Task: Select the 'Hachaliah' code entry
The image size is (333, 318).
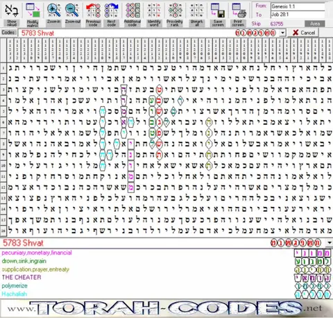Action: (x=15, y=294)
